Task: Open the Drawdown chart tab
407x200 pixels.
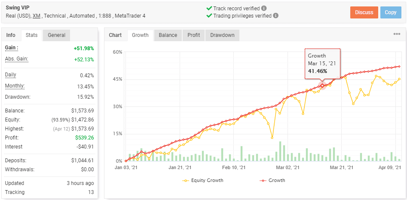Action: [222, 35]
